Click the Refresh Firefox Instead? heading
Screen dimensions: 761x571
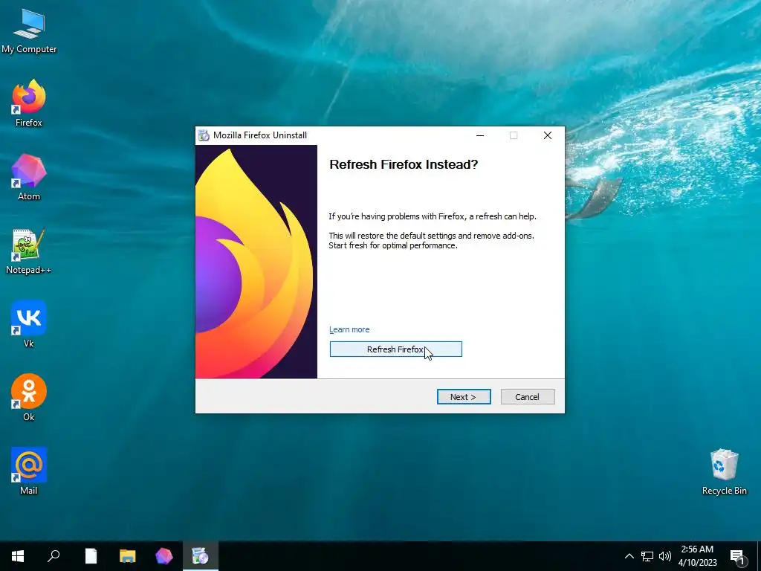404,164
